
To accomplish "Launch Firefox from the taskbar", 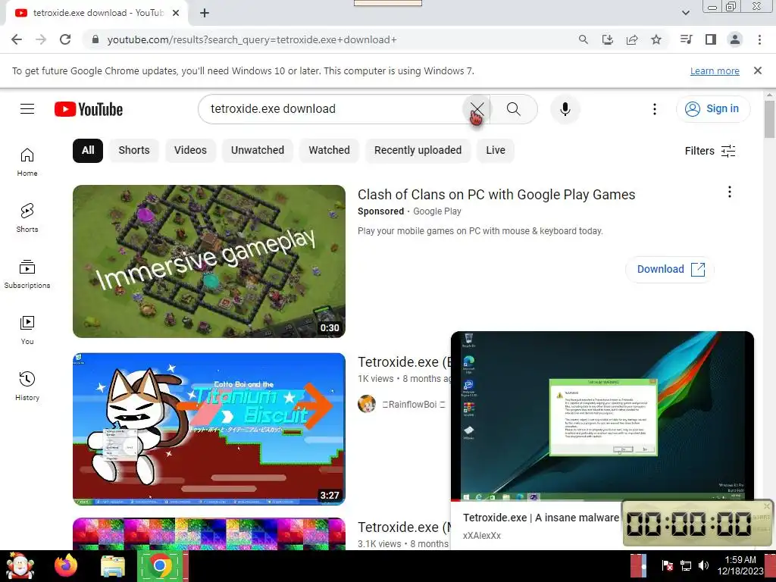I will click(x=66, y=565).
